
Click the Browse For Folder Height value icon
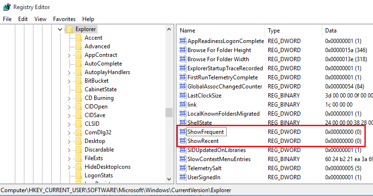point(183,50)
